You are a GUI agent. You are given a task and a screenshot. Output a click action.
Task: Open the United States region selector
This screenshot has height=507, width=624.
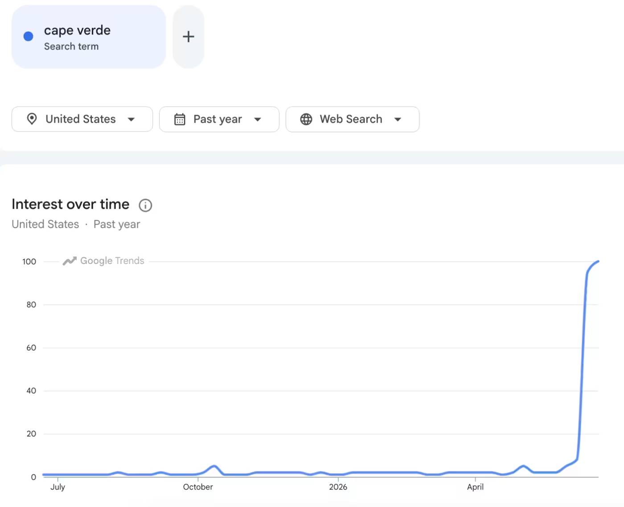coord(82,119)
